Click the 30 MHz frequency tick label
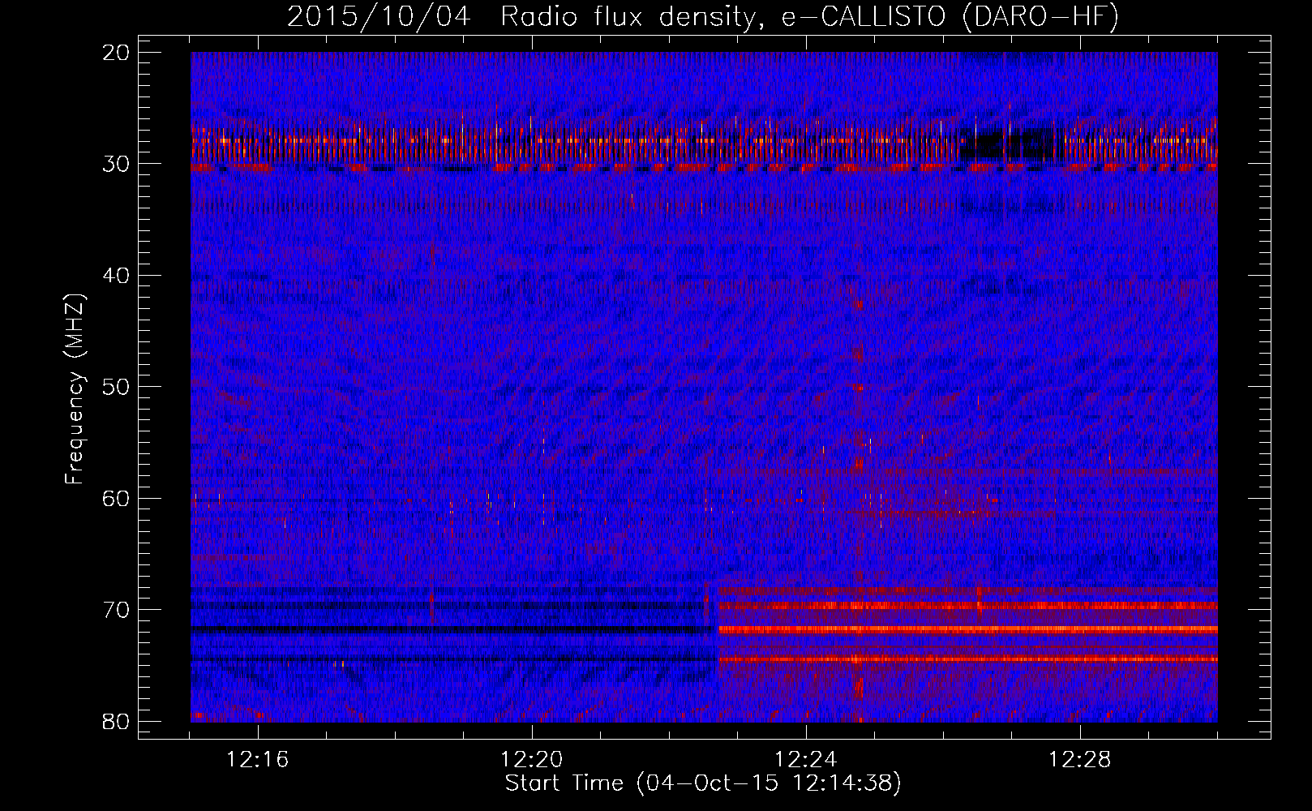 point(116,164)
